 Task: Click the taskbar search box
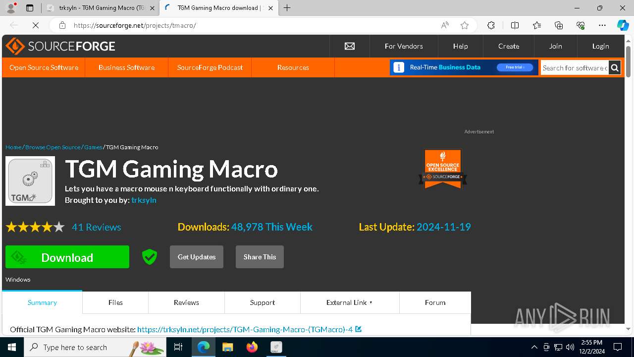95,347
